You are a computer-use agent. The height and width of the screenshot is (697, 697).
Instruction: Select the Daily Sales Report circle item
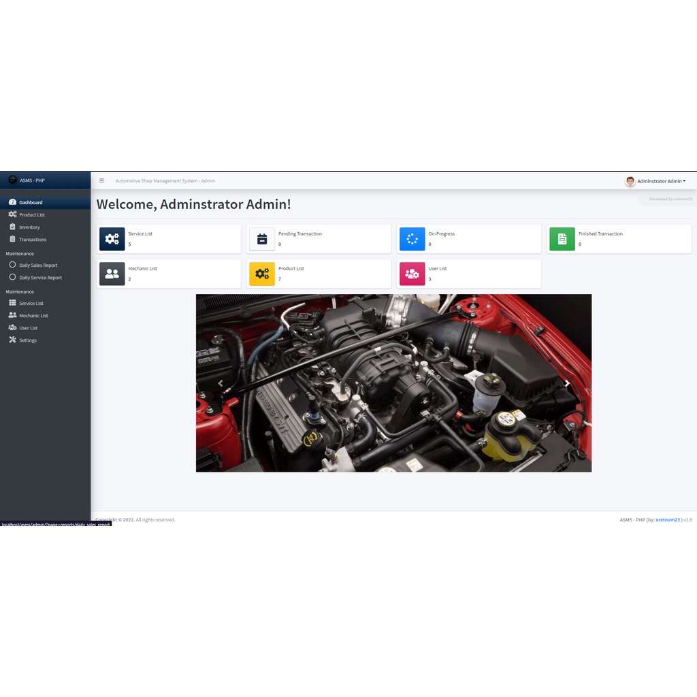tap(38, 265)
